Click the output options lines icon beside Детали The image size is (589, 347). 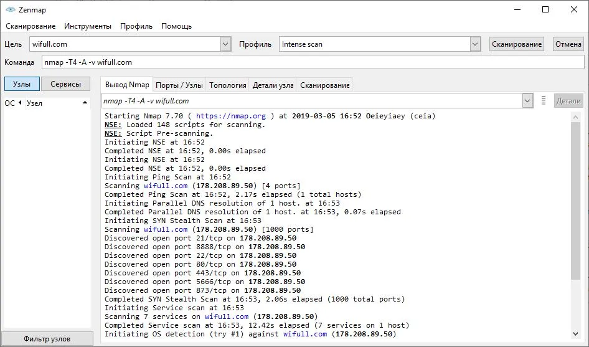tap(544, 100)
